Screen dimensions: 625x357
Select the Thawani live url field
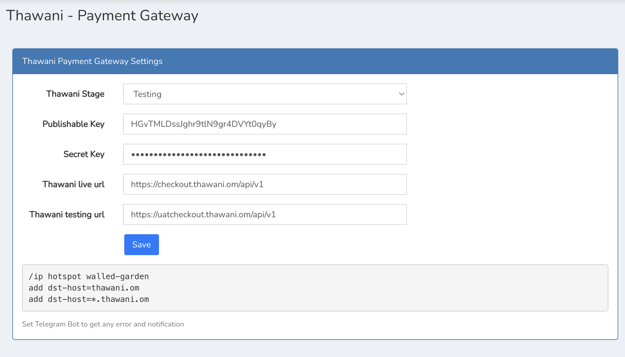click(x=265, y=184)
